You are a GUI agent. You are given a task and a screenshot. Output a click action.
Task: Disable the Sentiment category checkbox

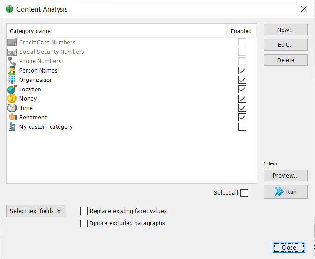point(242,118)
